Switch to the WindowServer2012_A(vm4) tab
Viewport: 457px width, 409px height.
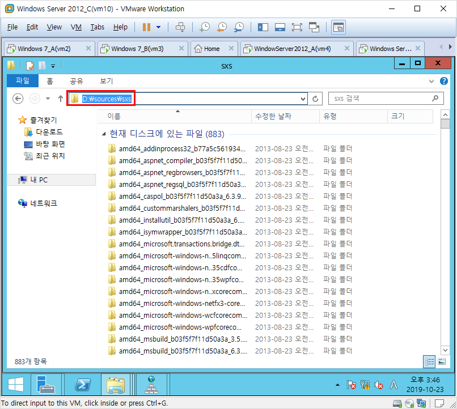click(293, 49)
